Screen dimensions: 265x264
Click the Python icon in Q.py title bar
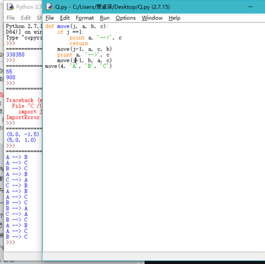coord(49,7)
